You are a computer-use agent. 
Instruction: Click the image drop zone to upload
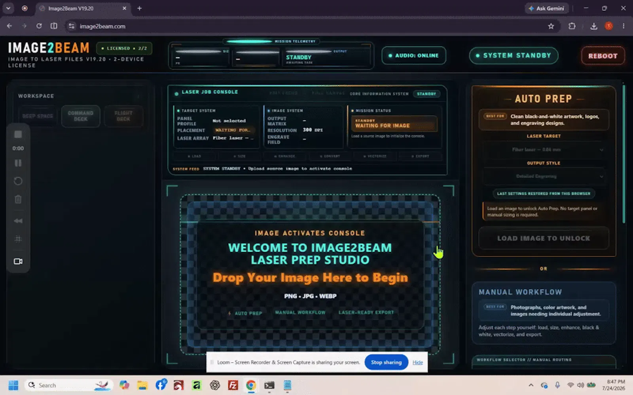(310, 275)
